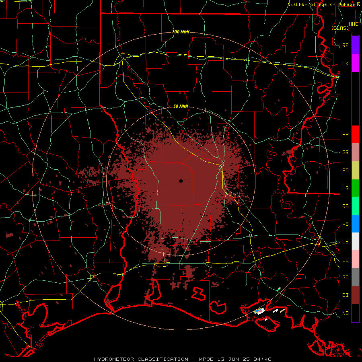This screenshot has width=362, height=362.
Task: Click the HA legend label
Action: pos(345,134)
